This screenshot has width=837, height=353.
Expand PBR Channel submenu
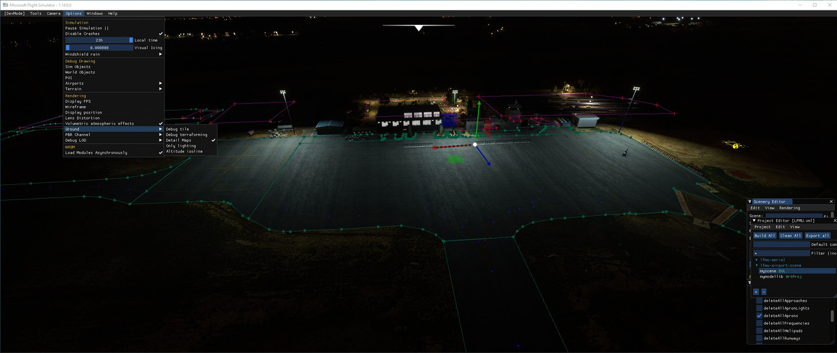pos(114,135)
